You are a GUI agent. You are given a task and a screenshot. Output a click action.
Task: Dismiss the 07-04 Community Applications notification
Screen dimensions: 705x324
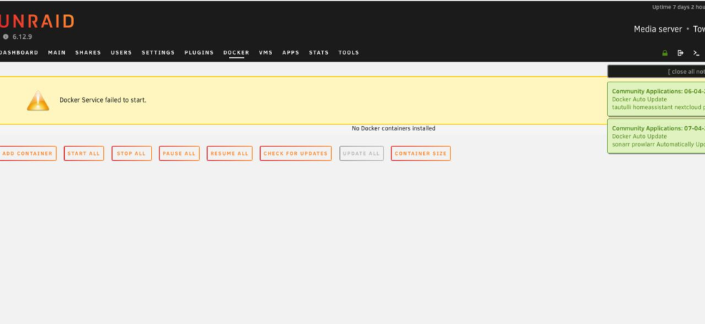coord(656,136)
